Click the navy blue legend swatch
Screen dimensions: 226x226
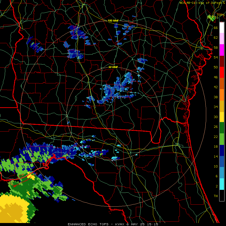pyautogui.click(x=222, y=150)
